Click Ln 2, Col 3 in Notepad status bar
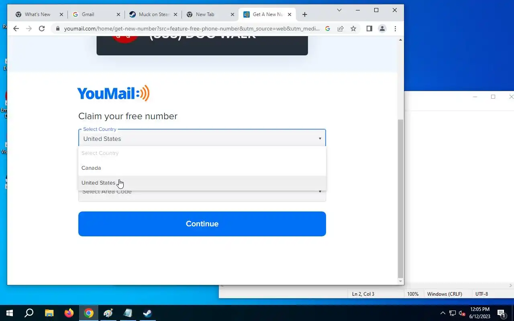The height and width of the screenshot is (321, 514). point(363,294)
